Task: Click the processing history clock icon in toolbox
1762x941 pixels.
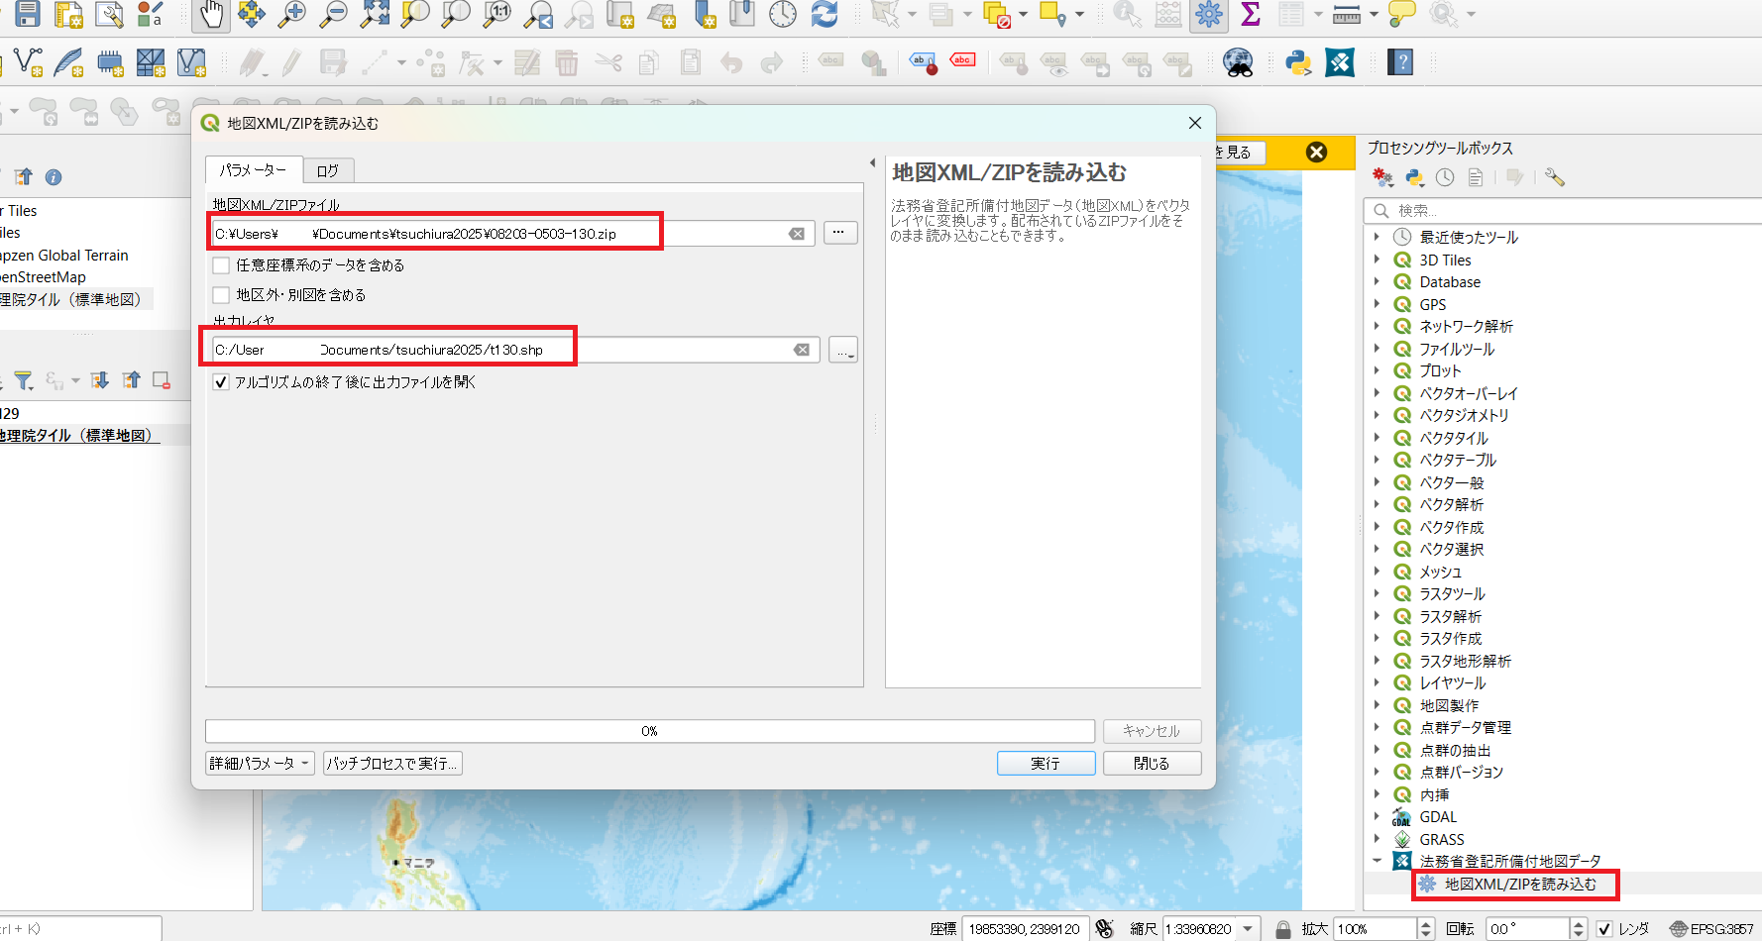Action: (x=1445, y=177)
